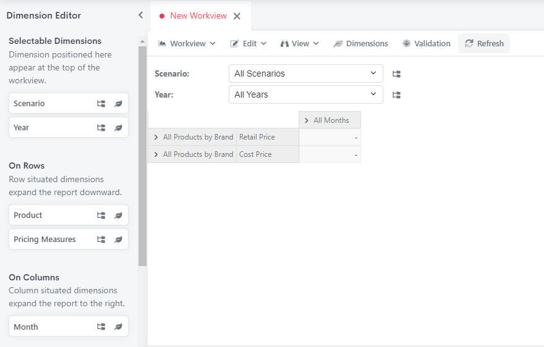Open hierarchy icon on Year dimension card
Screen dimensions: 544x347
tap(101, 128)
